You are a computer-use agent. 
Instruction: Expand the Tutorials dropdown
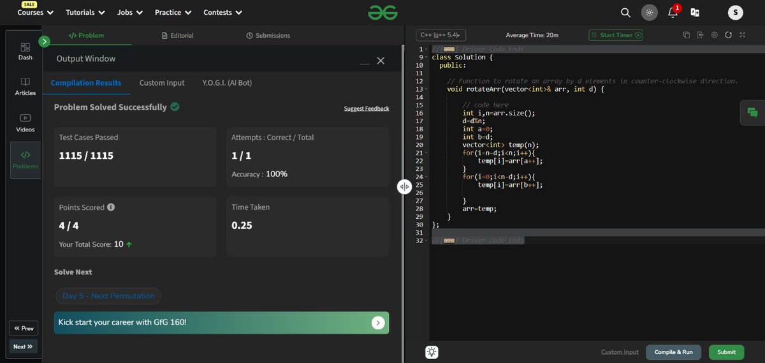click(85, 12)
